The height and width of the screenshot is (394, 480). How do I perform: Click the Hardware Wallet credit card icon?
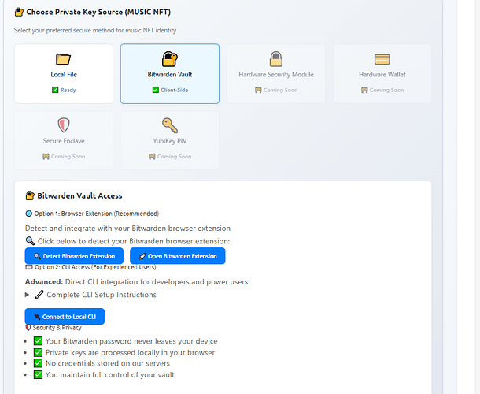pos(382,59)
